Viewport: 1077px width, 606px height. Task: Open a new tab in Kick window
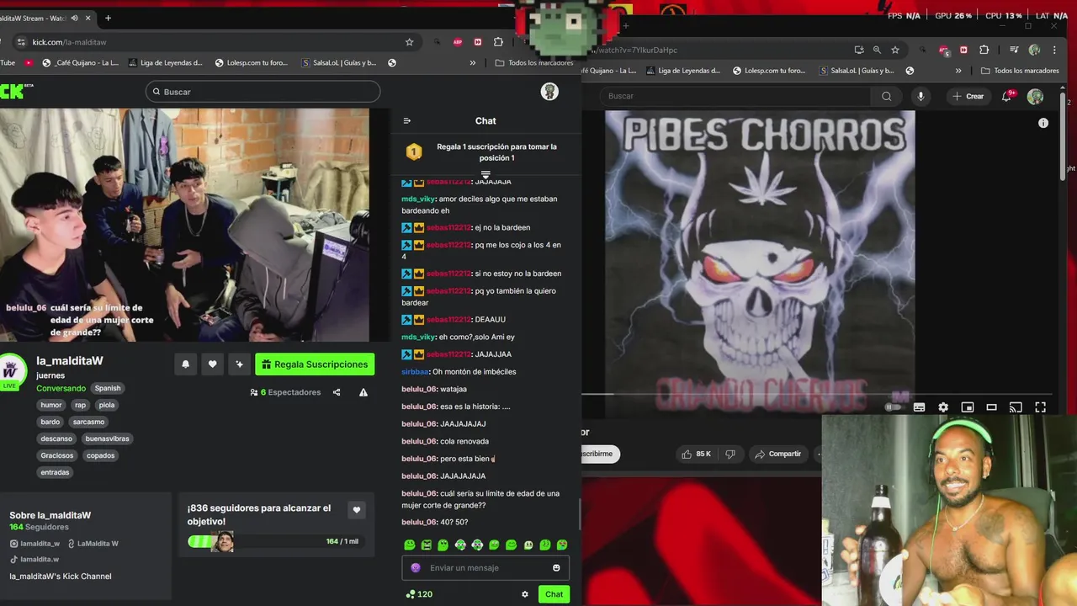pyautogui.click(x=108, y=18)
